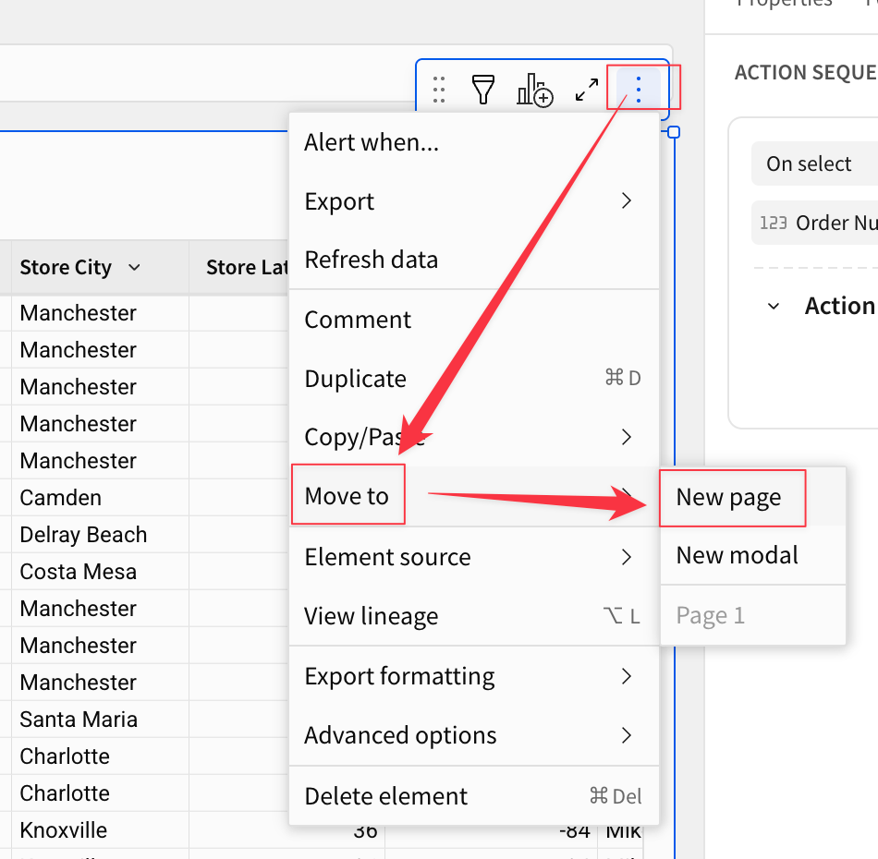Select the Costa Mesa cell
This screenshot has height=859, width=878.
coord(100,572)
